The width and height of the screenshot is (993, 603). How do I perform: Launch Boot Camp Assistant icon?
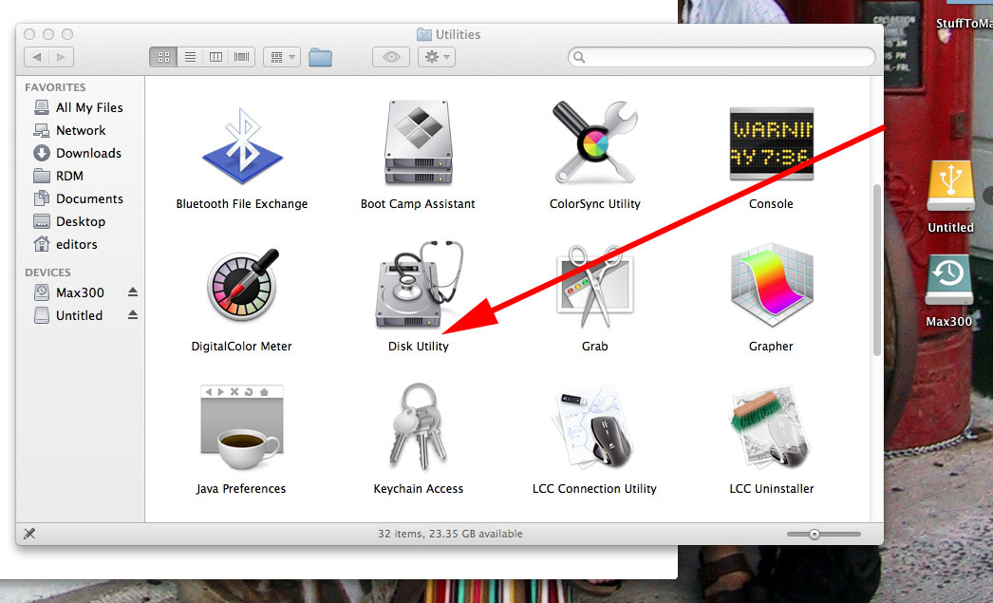click(x=419, y=143)
